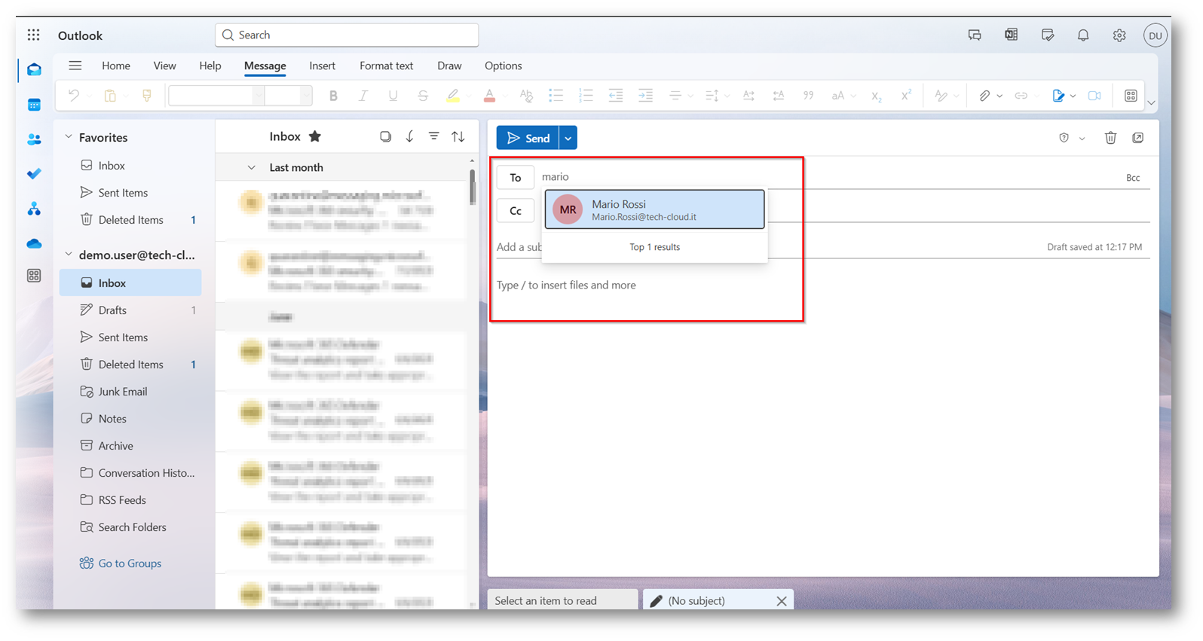Open the OneDrive cloud icon
This screenshot has width=1203, height=641.
pos(34,243)
